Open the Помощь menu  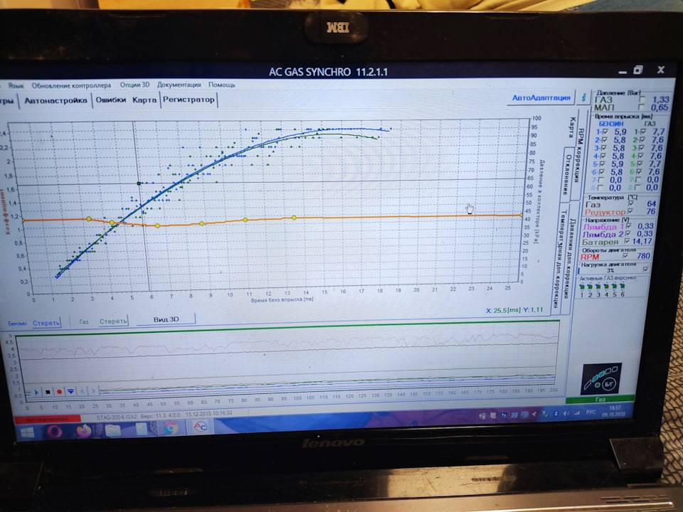pos(222,85)
